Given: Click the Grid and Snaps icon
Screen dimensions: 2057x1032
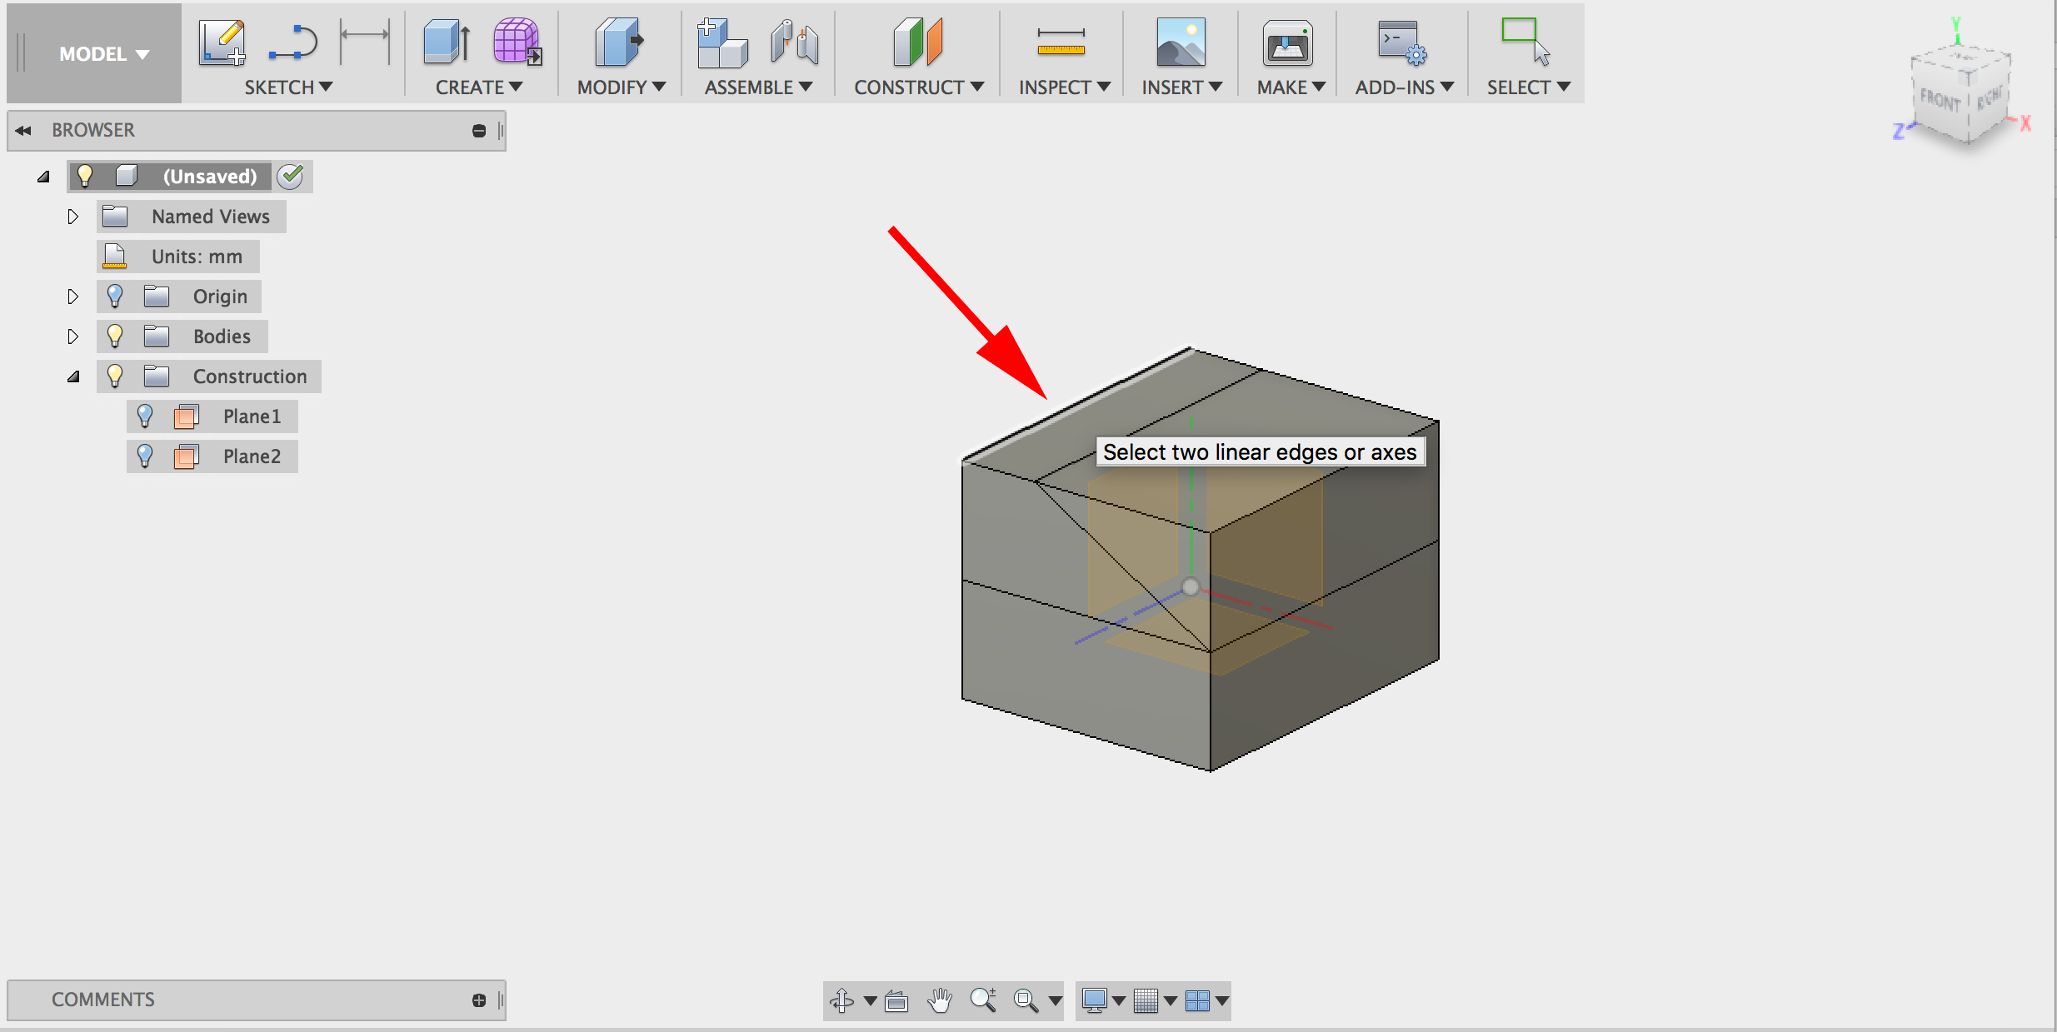Looking at the screenshot, I should [1146, 1000].
